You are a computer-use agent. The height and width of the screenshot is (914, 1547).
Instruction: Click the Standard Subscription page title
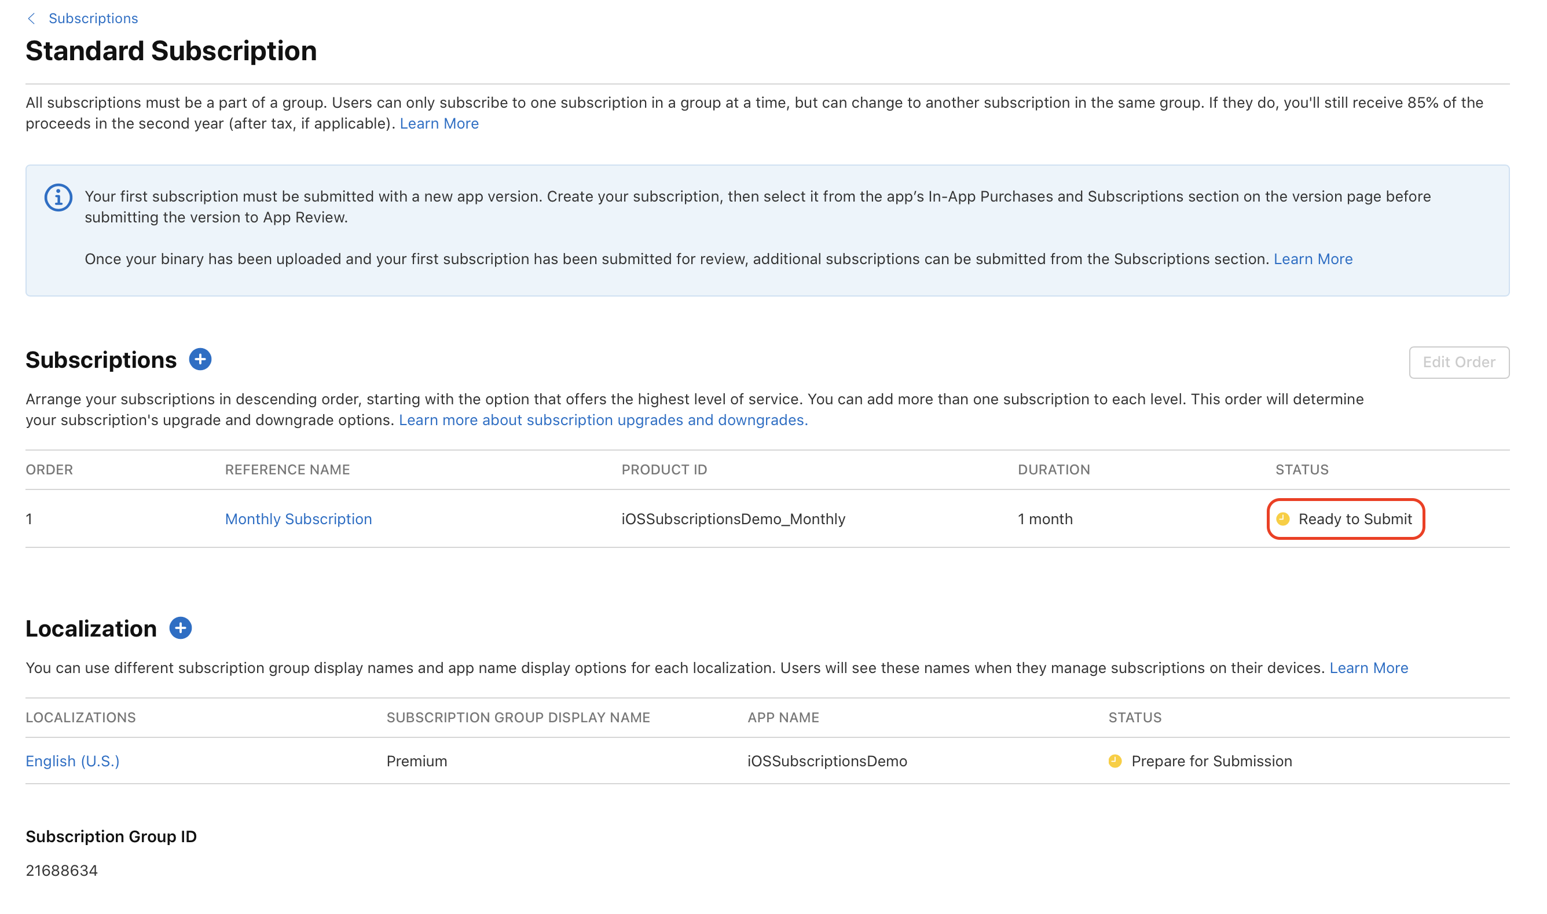171,51
